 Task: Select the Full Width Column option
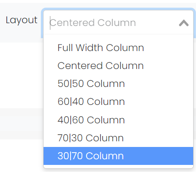[x=118, y=48]
